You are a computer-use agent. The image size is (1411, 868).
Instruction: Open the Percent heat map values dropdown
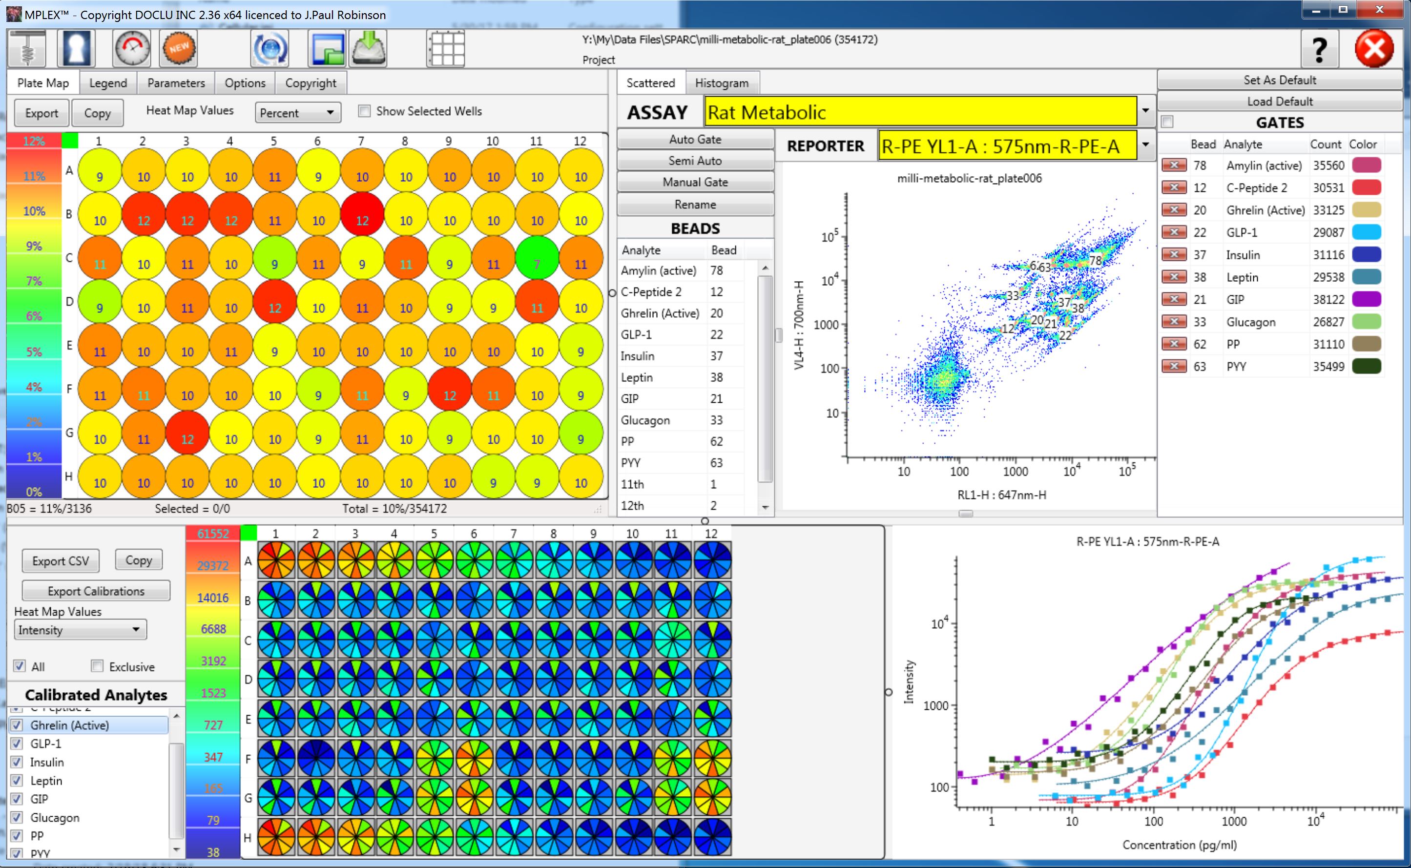[x=297, y=112]
